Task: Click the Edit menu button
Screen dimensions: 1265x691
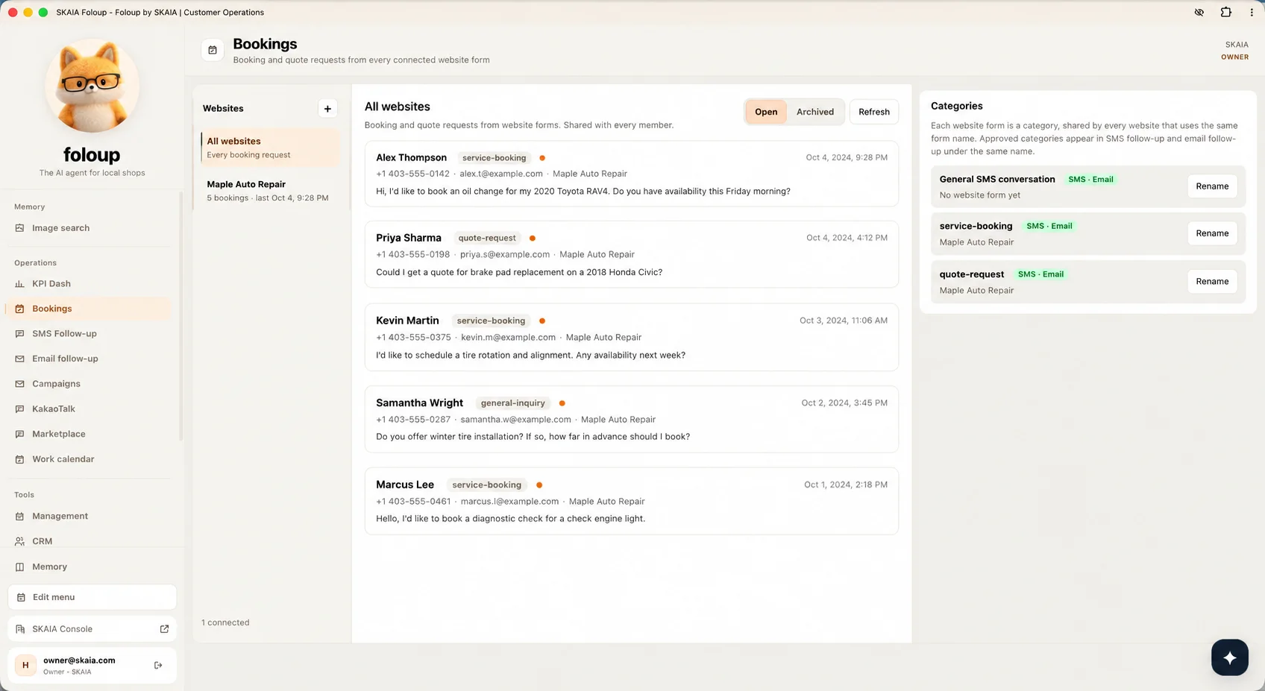Action: (92, 597)
